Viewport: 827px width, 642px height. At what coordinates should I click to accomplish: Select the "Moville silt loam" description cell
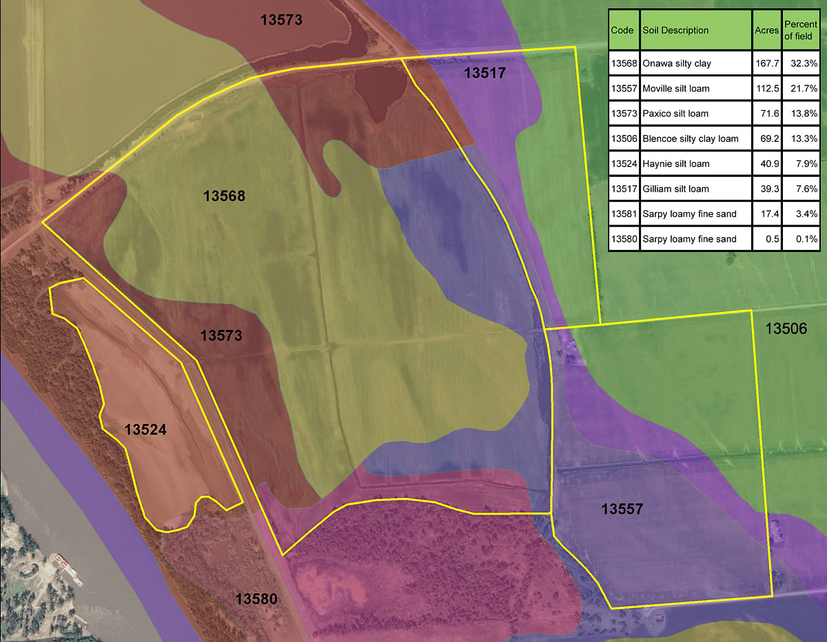[x=695, y=88]
